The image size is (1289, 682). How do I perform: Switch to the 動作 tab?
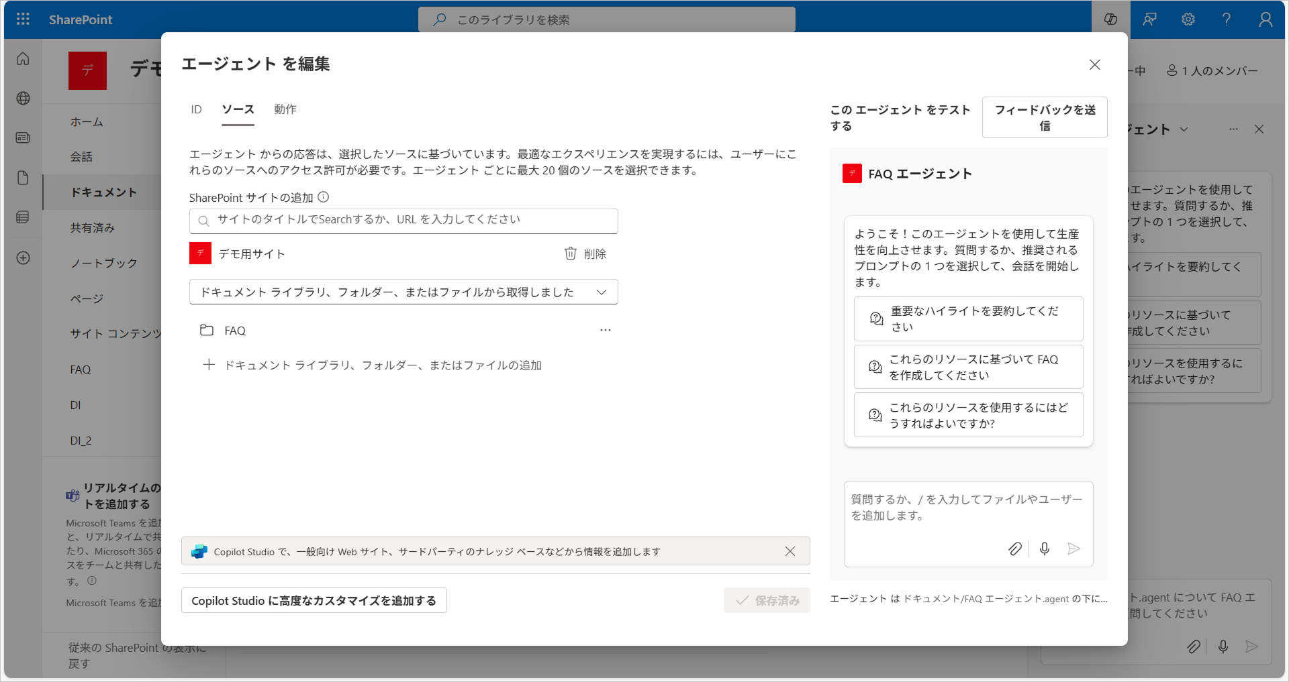coord(285,109)
